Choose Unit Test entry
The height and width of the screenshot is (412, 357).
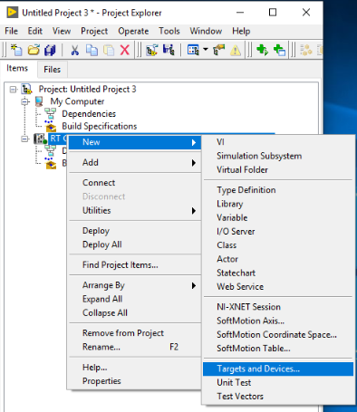278,383
